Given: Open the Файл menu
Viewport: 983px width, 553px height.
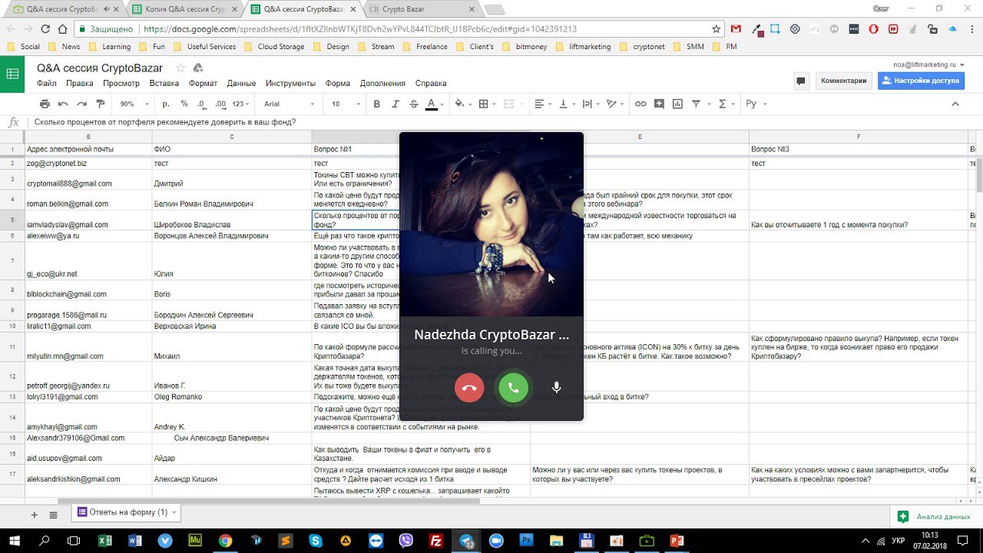Looking at the screenshot, I should pos(46,83).
